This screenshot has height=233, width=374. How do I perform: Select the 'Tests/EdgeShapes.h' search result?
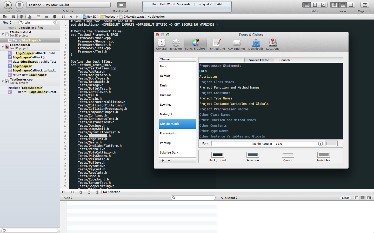(30, 40)
